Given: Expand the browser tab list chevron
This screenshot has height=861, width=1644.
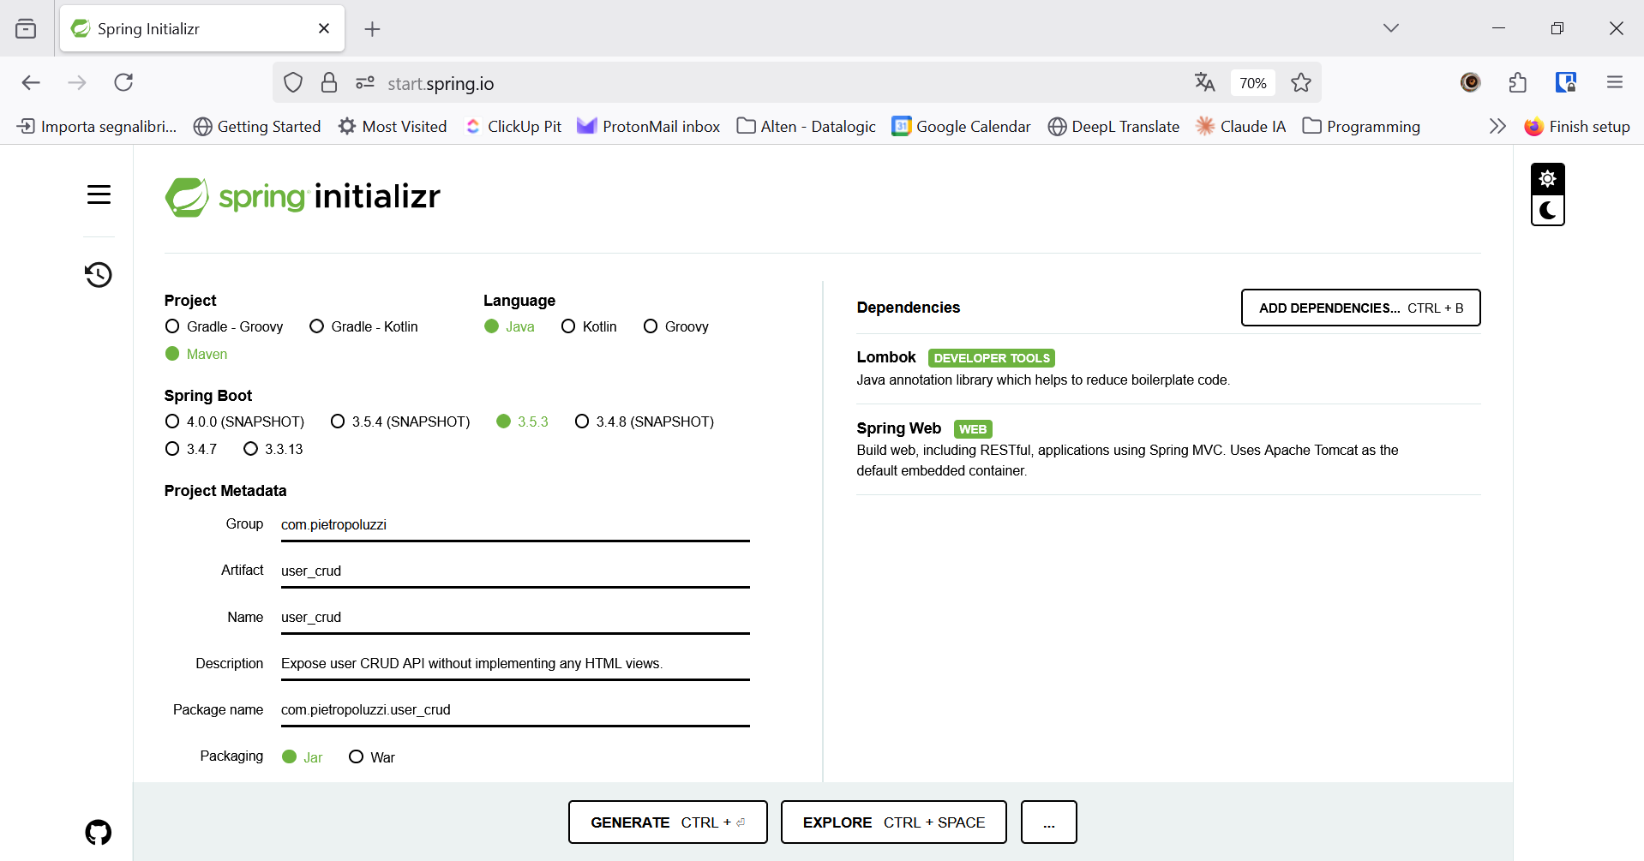Looking at the screenshot, I should (1391, 27).
